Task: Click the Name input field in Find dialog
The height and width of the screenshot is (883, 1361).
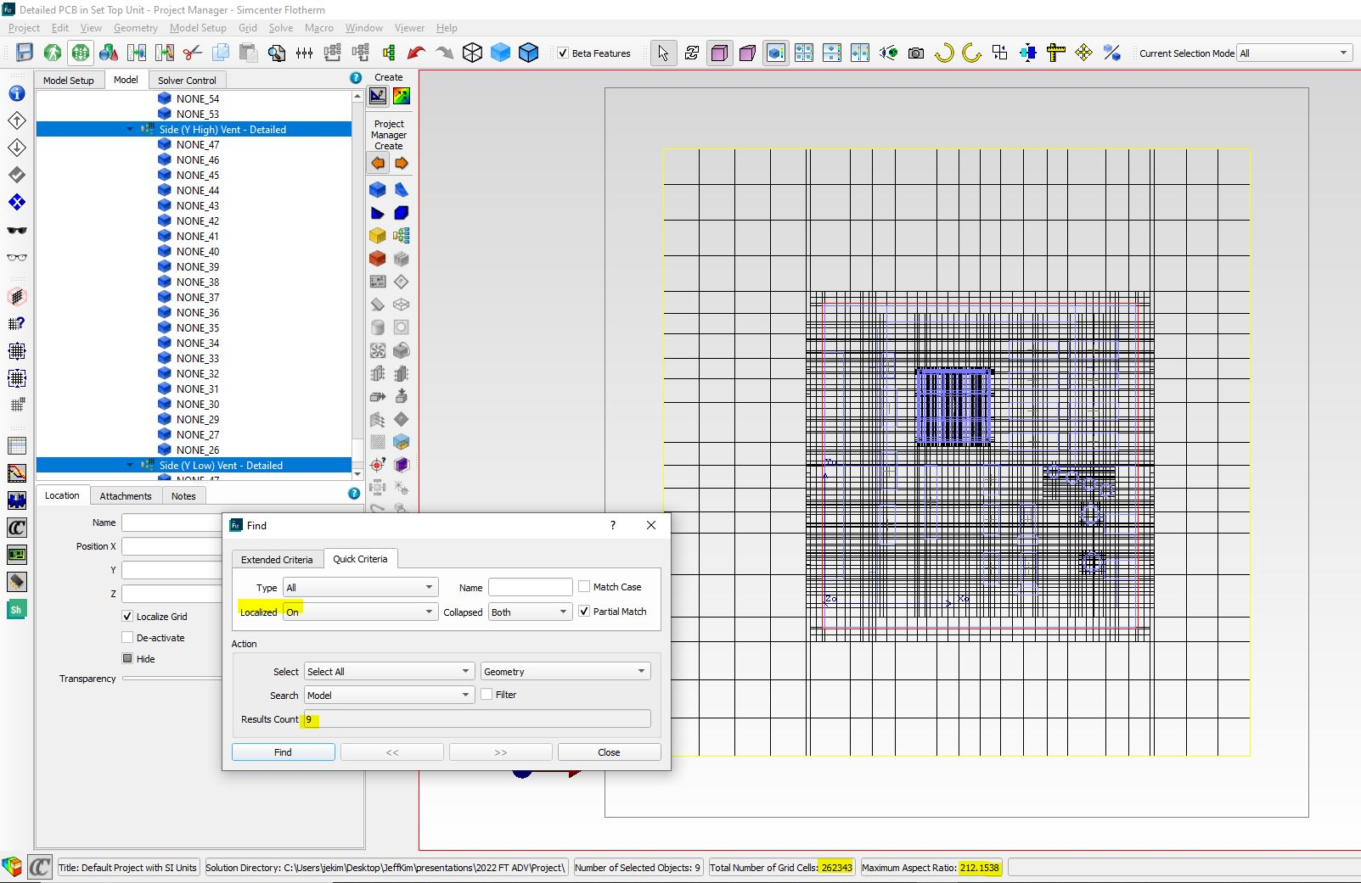Action: click(530, 587)
